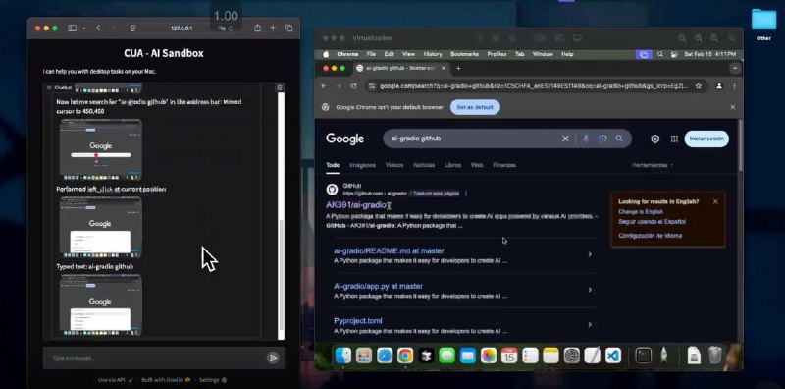The width and height of the screenshot is (785, 389).
Task: Show Safari tab overview
Action: pyautogui.click(x=288, y=28)
